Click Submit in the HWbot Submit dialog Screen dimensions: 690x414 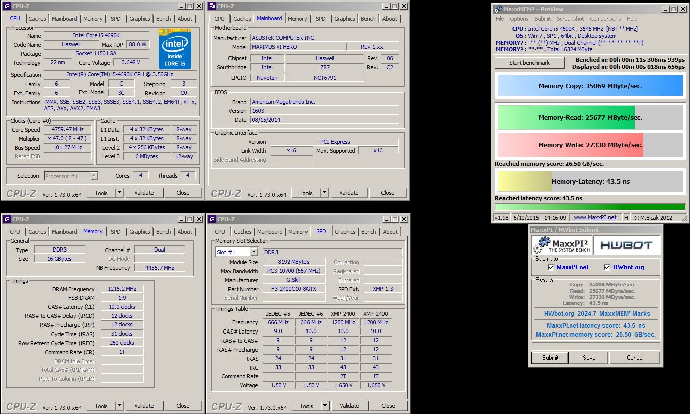point(550,358)
